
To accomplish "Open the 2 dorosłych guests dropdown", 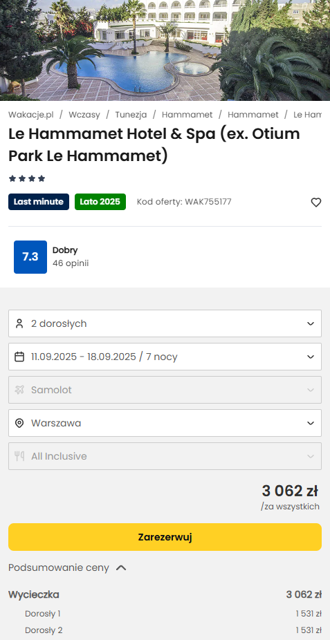I will [x=165, y=323].
